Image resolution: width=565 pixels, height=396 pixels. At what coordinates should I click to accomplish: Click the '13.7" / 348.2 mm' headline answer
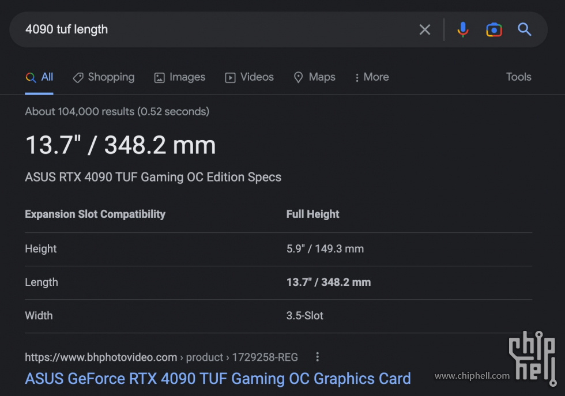click(120, 145)
